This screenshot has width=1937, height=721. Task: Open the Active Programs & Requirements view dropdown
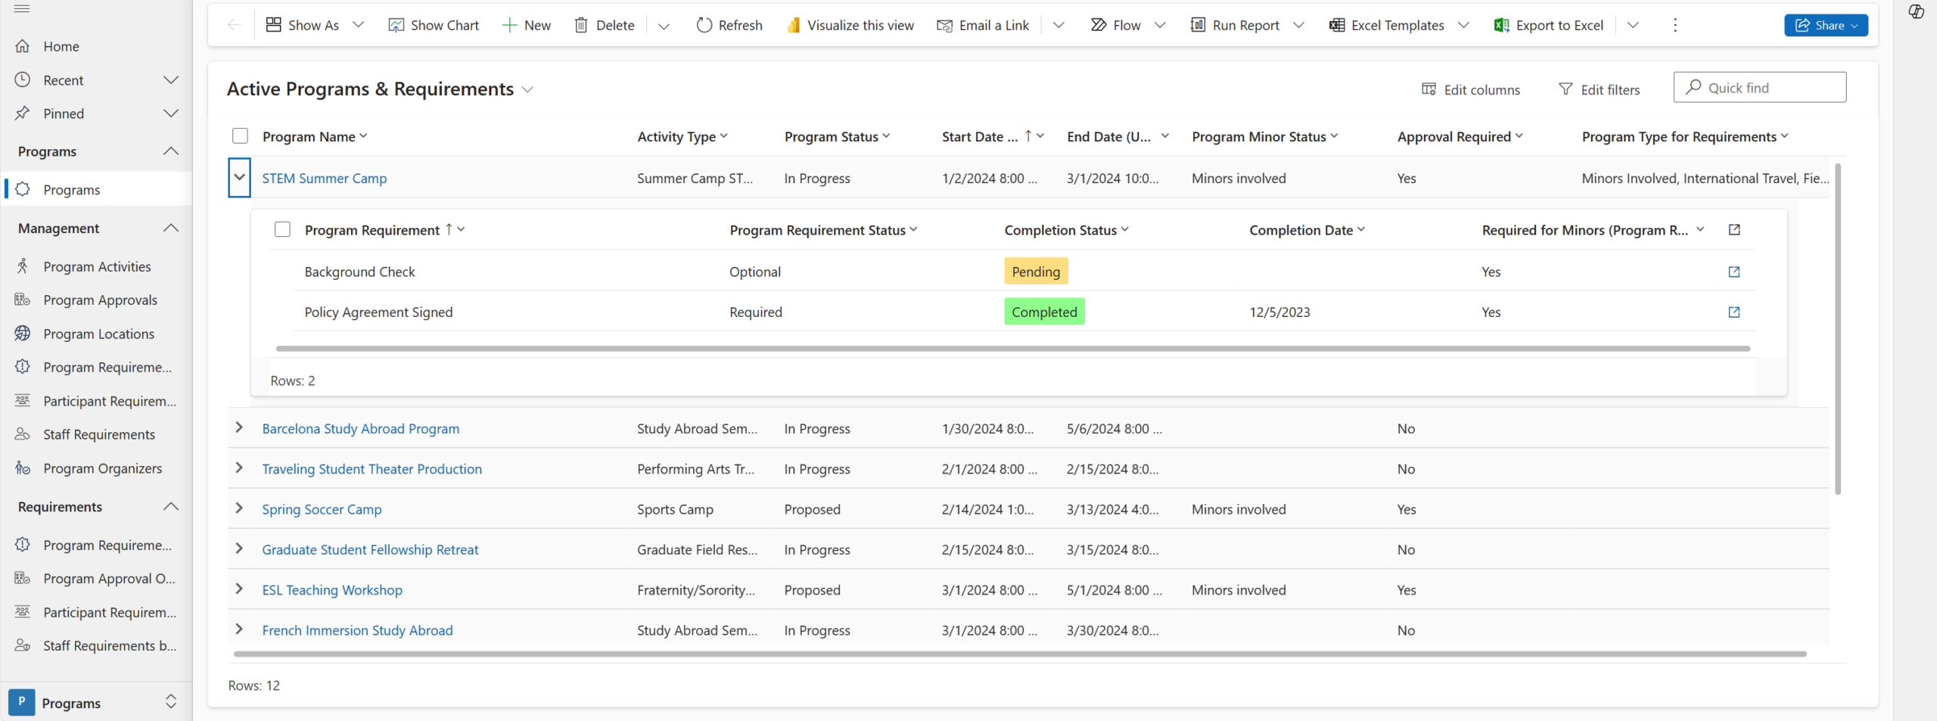tap(527, 89)
